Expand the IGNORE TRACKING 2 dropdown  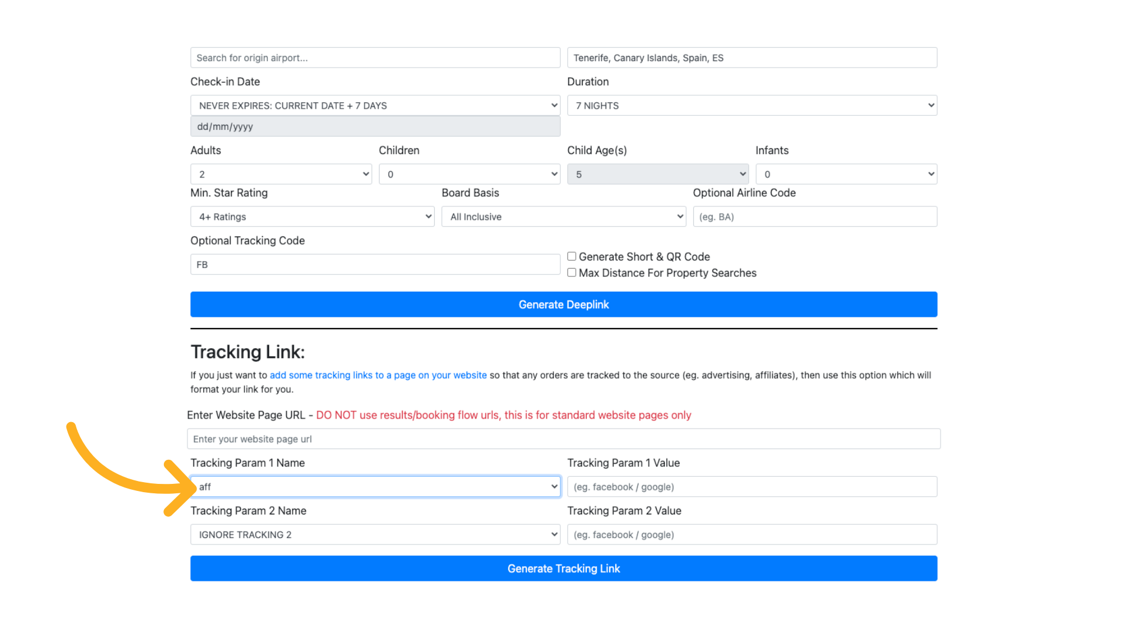[375, 534]
